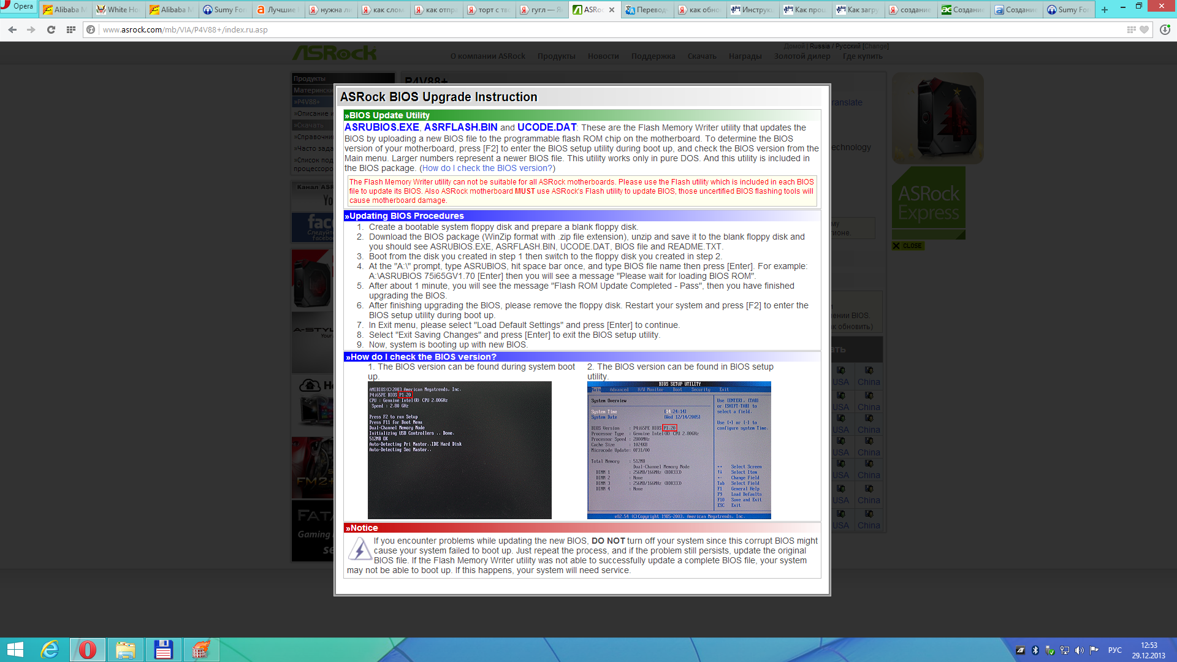The height and width of the screenshot is (662, 1177).
Task: Open the downloads icon in toolbar
Action: [x=1165, y=29]
